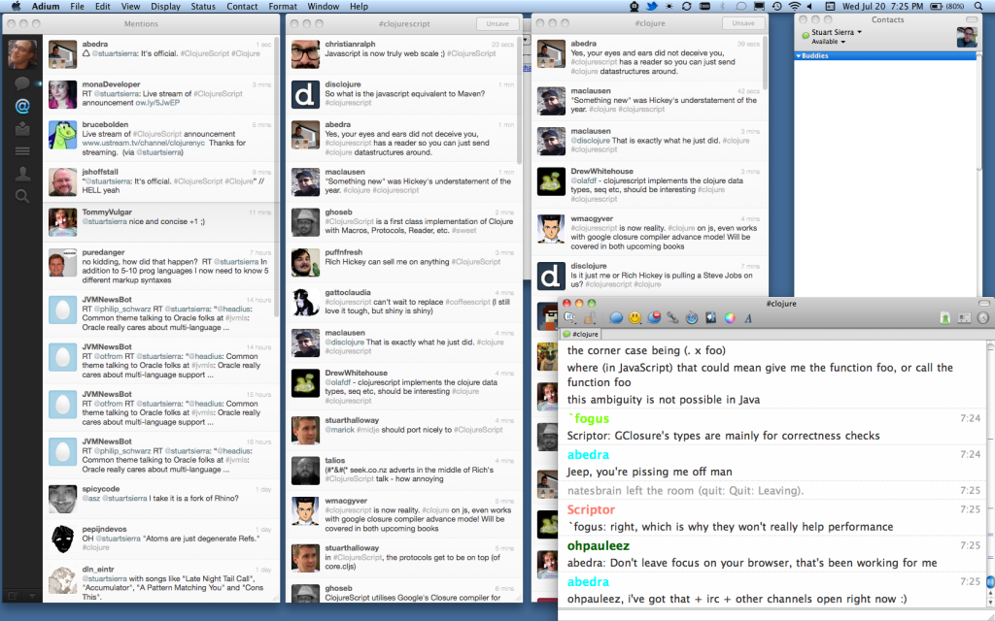Image resolution: width=995 pixels, height=621 pixels.
Task: Open the Mentions @ tab in Twitter sidebar
Action: click(x=21, y=106)
